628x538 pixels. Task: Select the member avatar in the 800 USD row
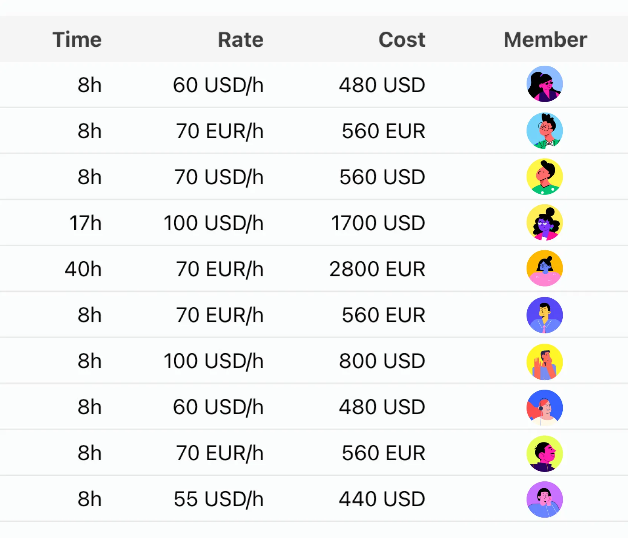[x=544, y=361]
